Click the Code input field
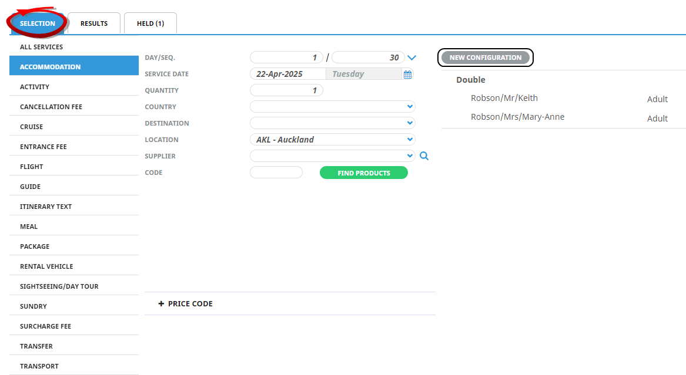 [276, 173]
